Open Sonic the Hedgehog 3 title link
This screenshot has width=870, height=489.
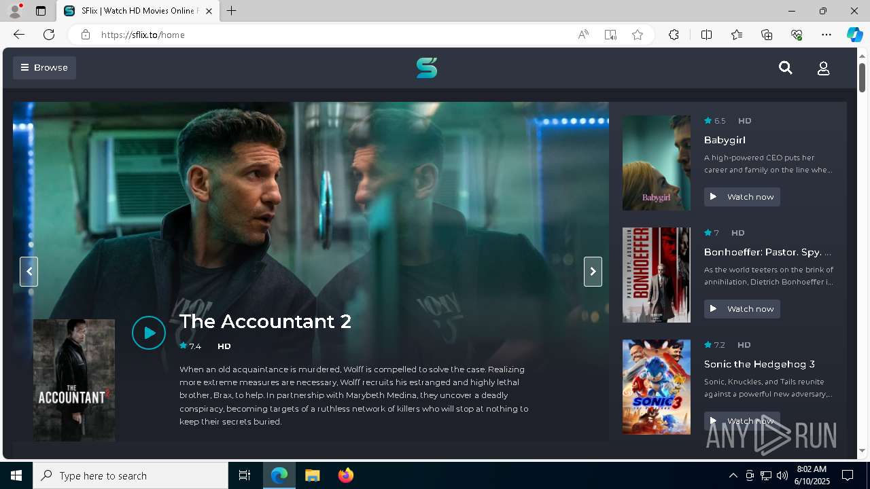click(759, 364)
